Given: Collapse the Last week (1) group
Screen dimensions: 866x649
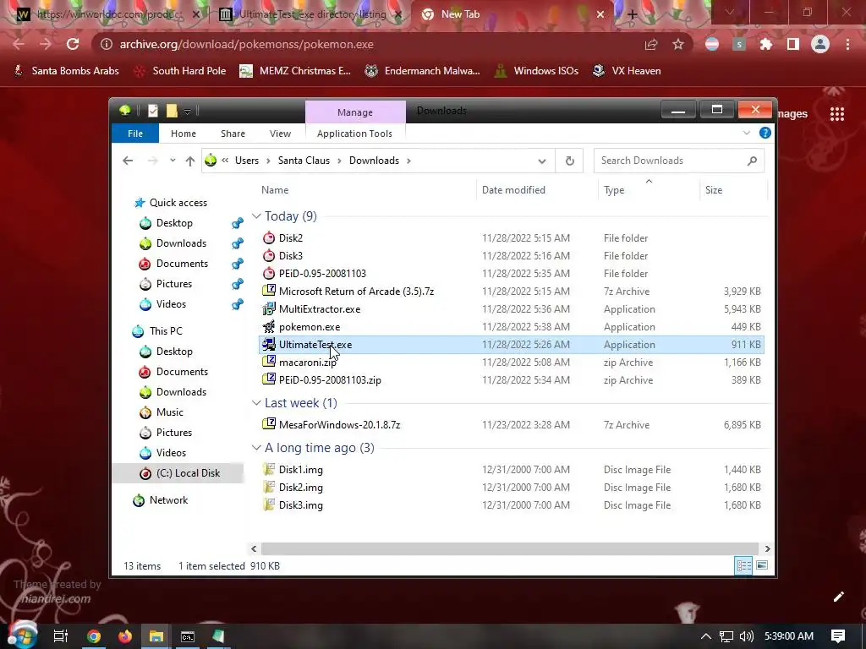Looking at the screenshot, I should coord(256,403).
